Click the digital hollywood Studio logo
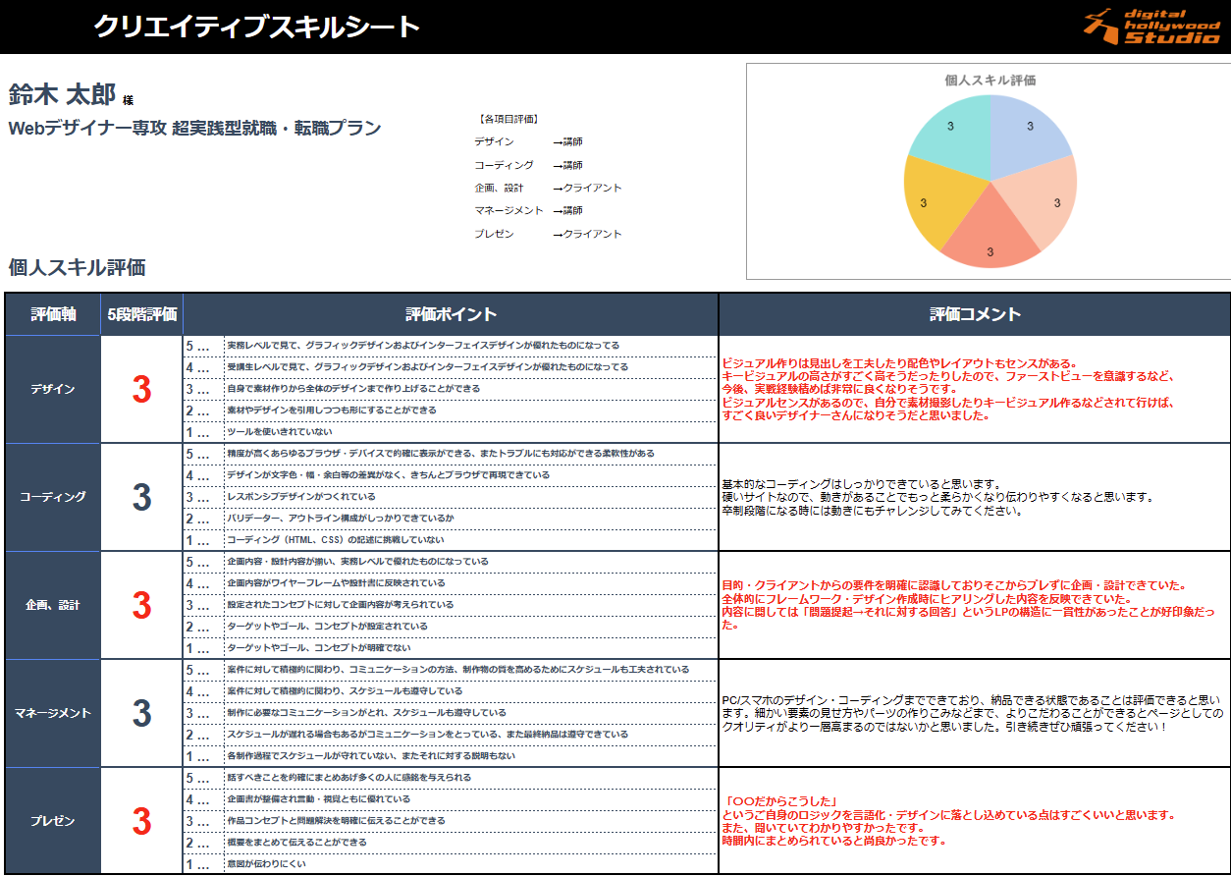Image resolution: width=1231 pixels, height=876 pixels. click(x=1151, y=27)
